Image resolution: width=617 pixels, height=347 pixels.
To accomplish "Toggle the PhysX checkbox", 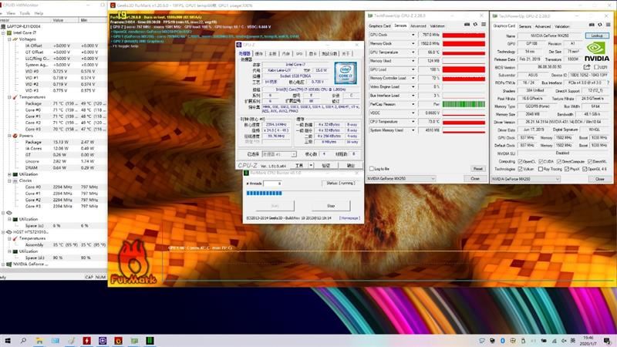I will coord(567,169).
